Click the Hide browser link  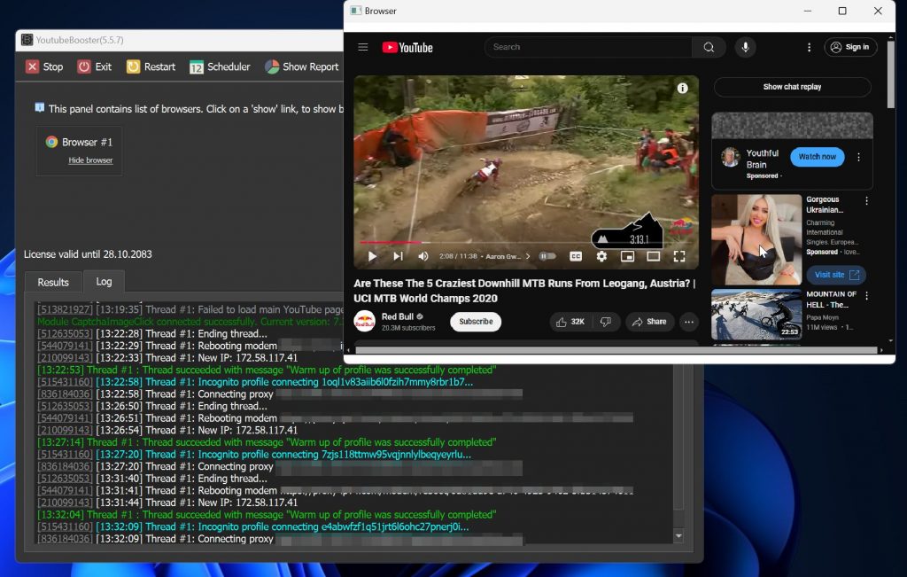click(90, 160)
